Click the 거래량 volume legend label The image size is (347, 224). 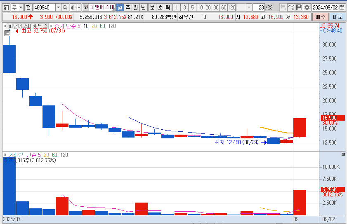tap(16, 155)
